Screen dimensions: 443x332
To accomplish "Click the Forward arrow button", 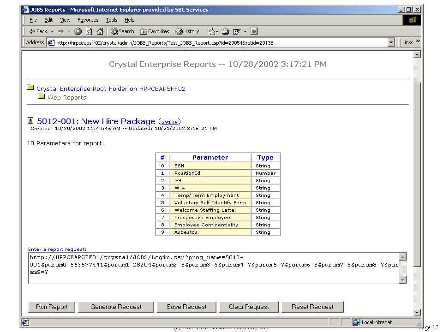I will 61,31.
